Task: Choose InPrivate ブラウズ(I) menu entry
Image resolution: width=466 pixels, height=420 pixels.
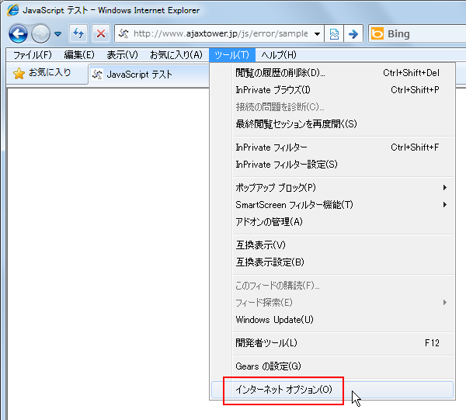Action: click(x=332, y=90)
